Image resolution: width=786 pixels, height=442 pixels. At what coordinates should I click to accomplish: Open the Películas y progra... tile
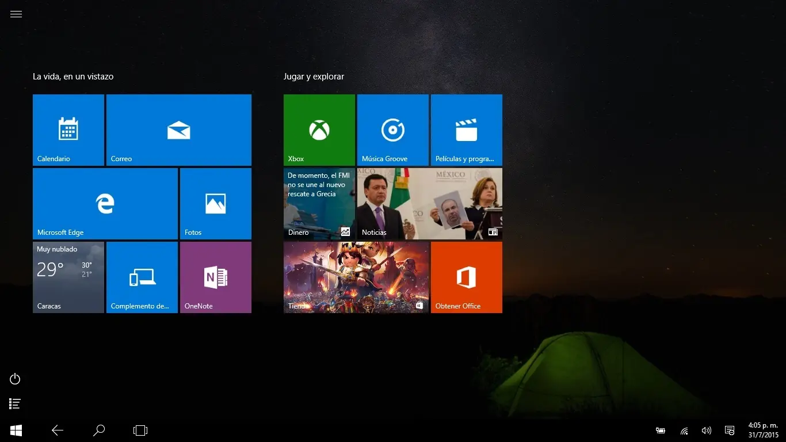(467, 130)
